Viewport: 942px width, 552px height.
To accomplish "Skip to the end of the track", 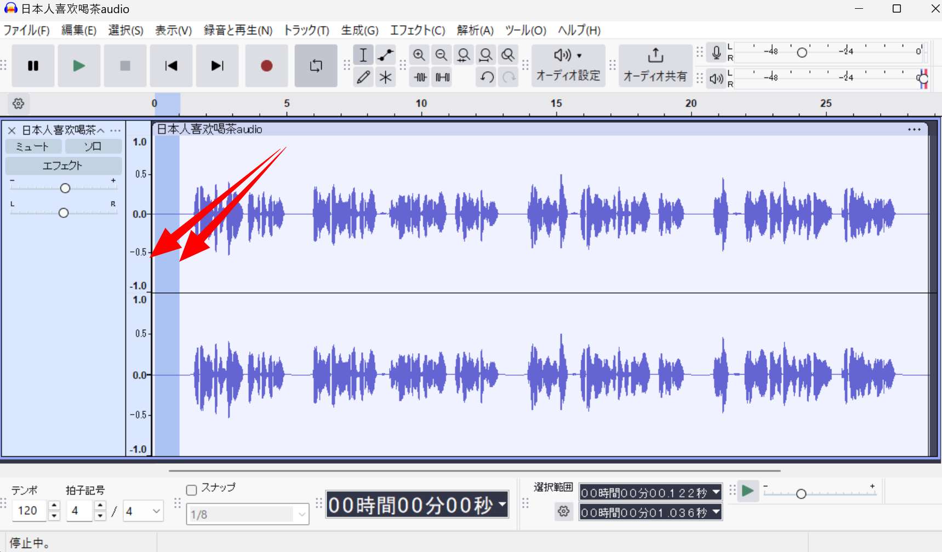I will tap(217, 66).
